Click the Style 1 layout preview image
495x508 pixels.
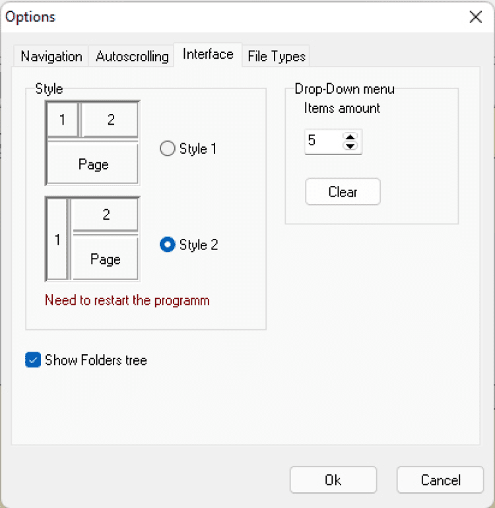click(92, 143)
